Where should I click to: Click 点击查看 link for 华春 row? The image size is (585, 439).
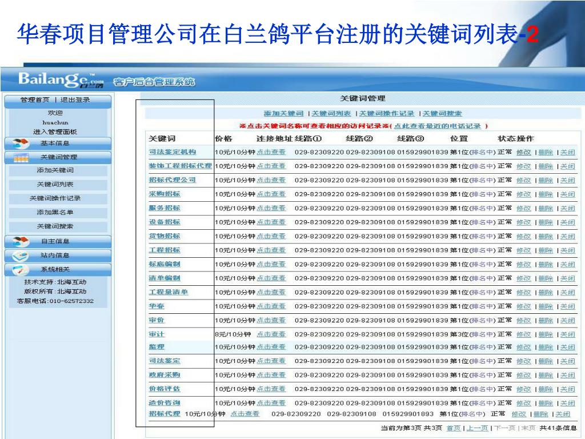coord(271,306)
